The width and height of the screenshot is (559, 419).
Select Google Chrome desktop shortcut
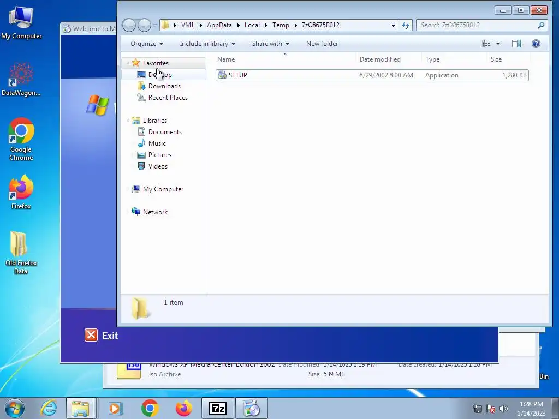[21, 140]
